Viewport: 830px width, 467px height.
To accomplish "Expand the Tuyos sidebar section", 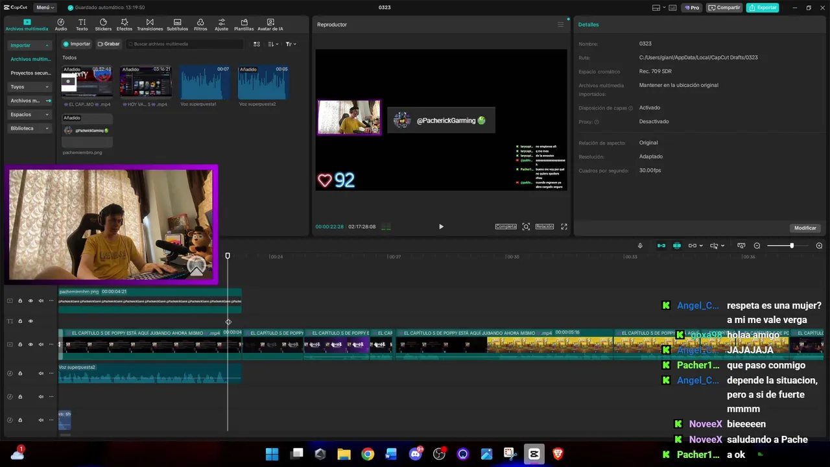I will point(30,87).
